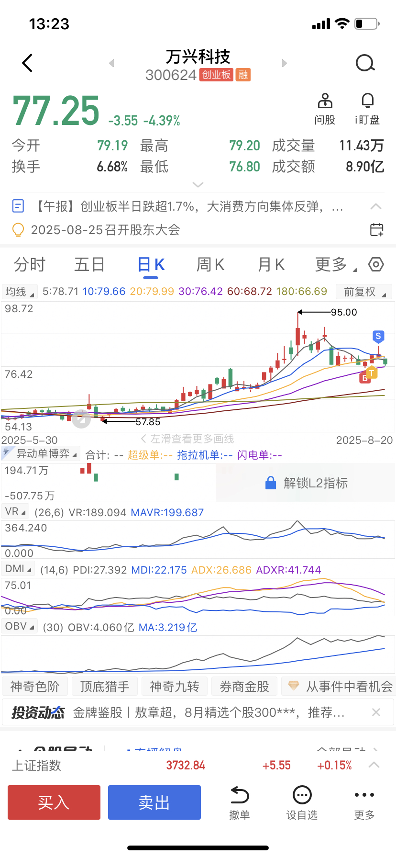The image size is (396, 858).
Task: Switch to 分时 tab
Action: [30, 264]
